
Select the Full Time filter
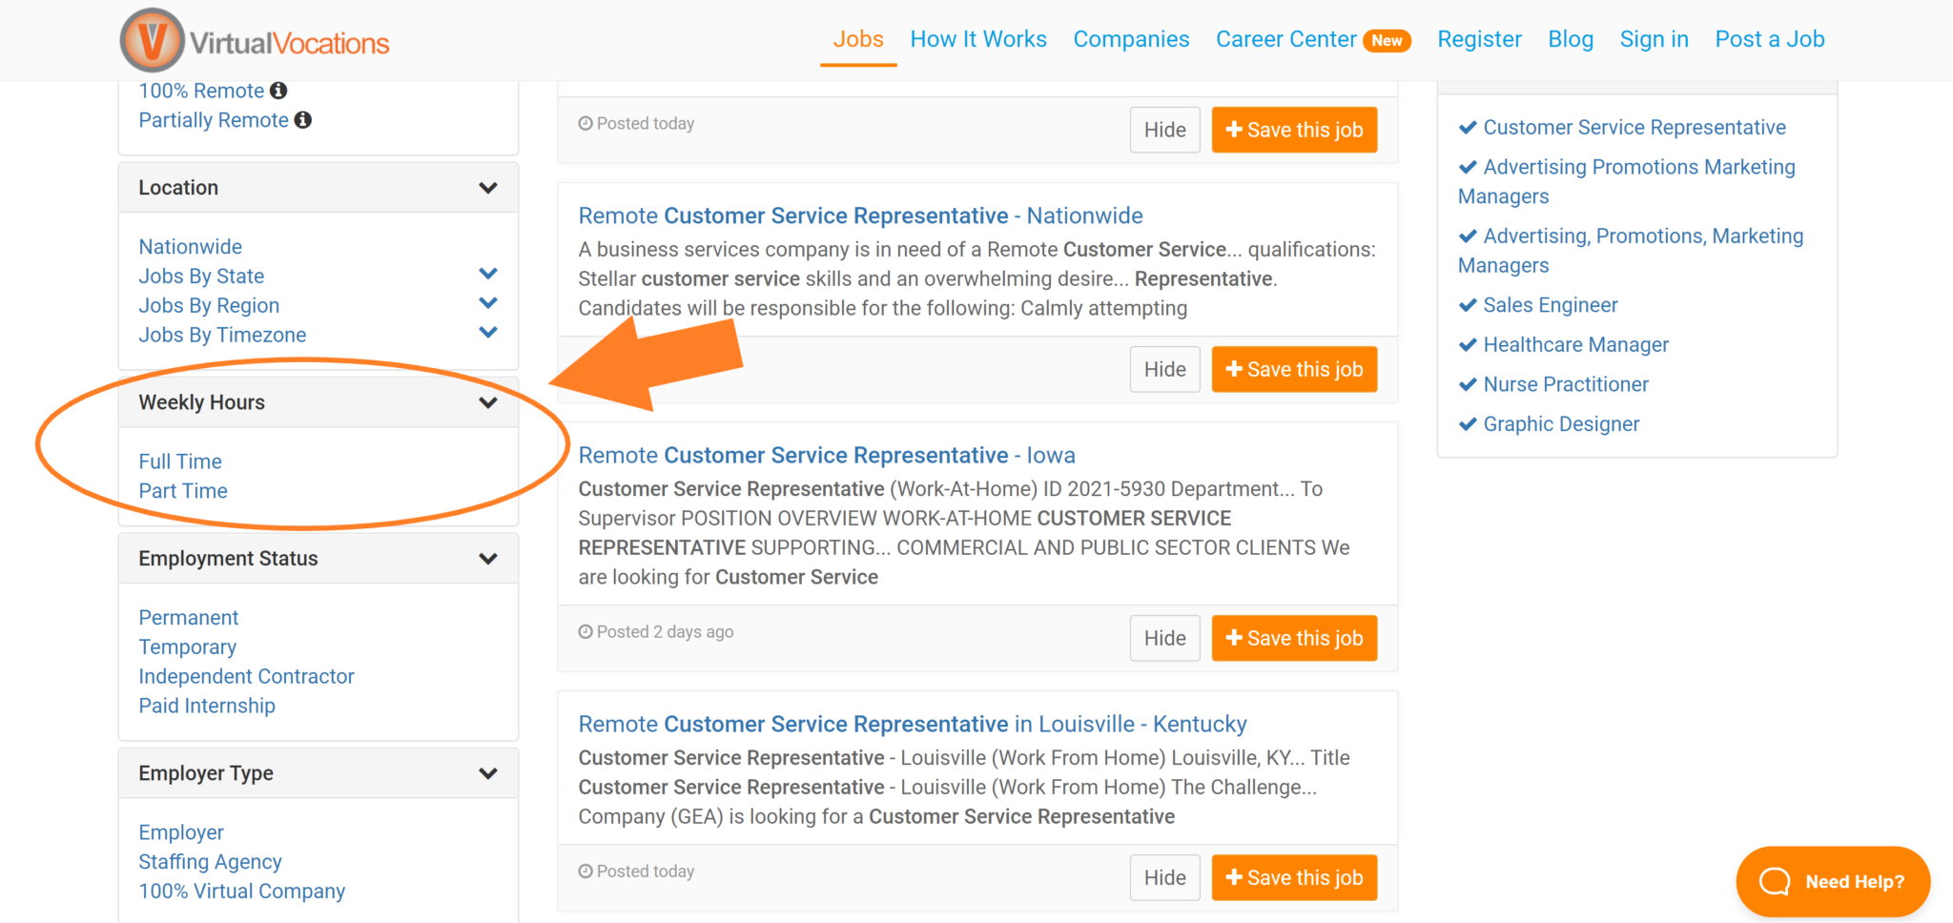pyautogui.click(x=180, y=461)
